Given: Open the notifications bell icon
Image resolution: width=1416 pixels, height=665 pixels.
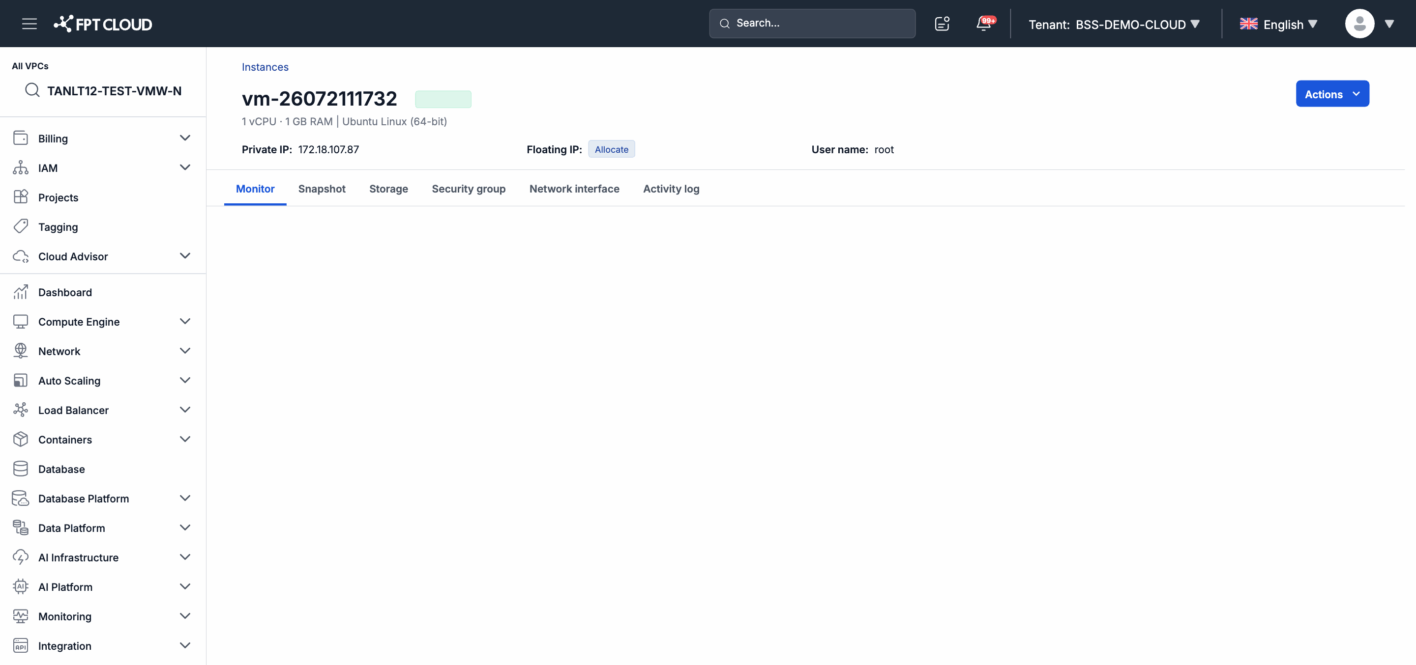Looking at the screenshot, I should coord(984,24).
